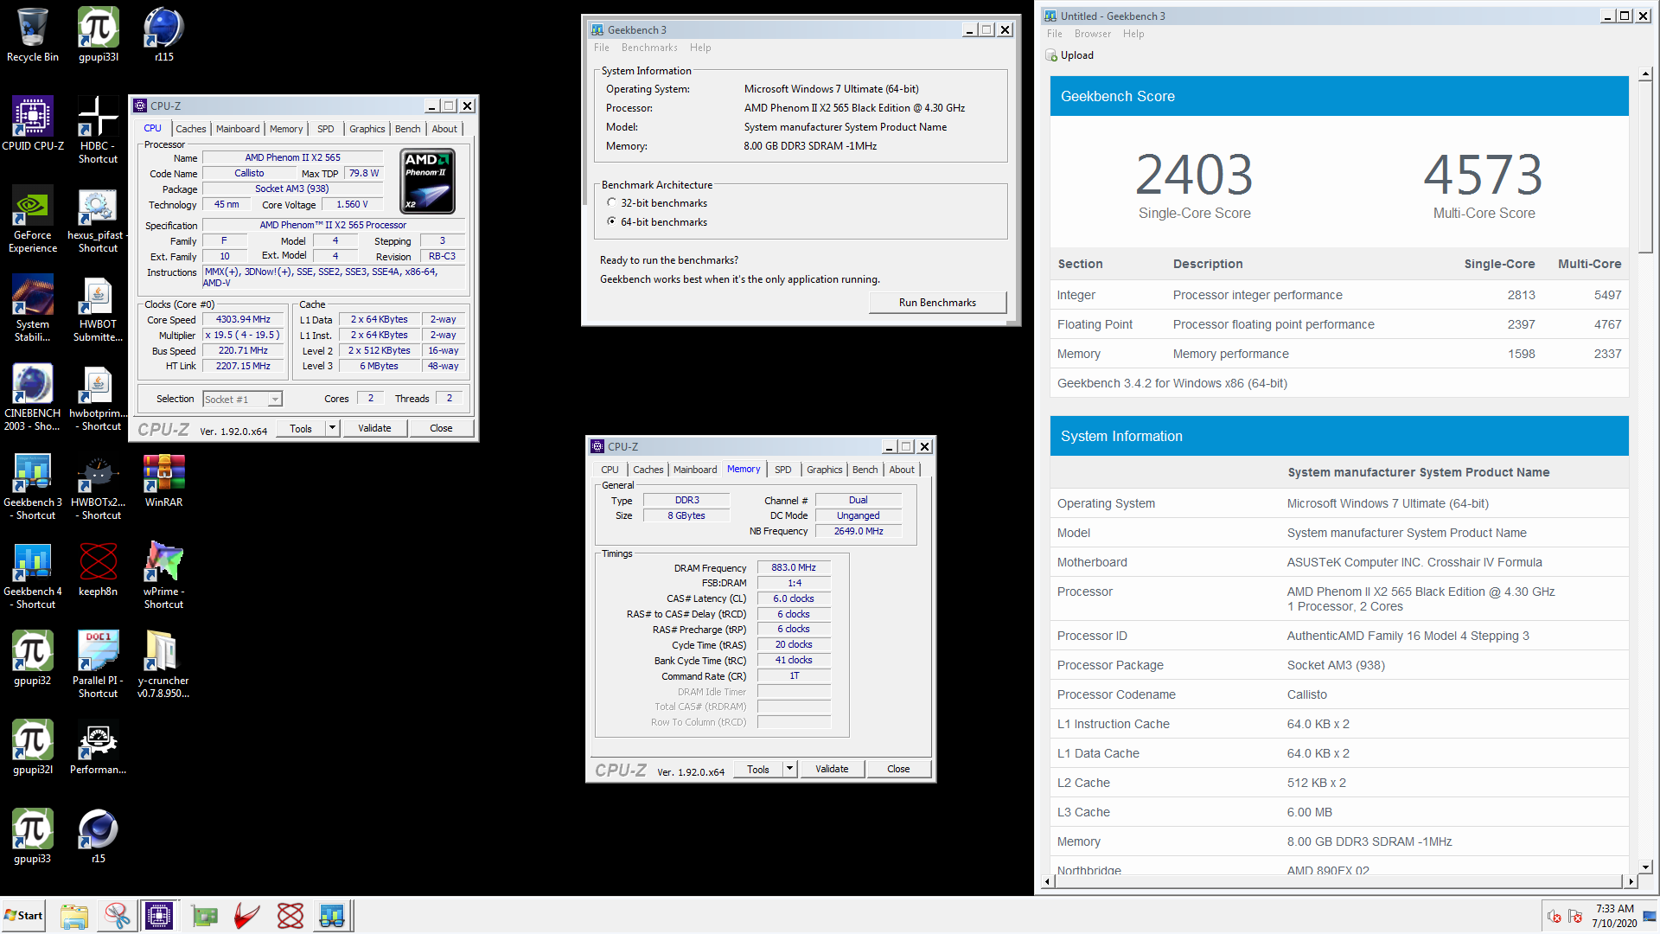Launch Parallel PI shortcut icon
The height and width of the screenshot is (934, 1660).
tap(99, 664)
